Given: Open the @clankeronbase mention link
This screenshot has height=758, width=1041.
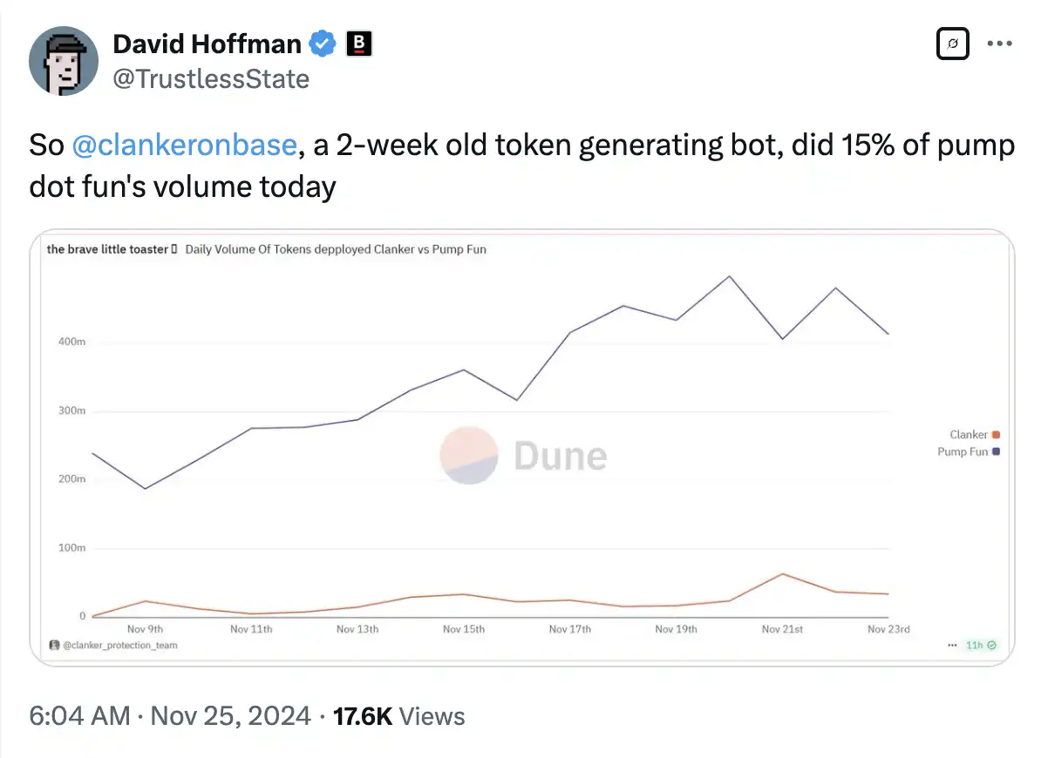Looking at the screenshot, I should click(x=183, y=145).
